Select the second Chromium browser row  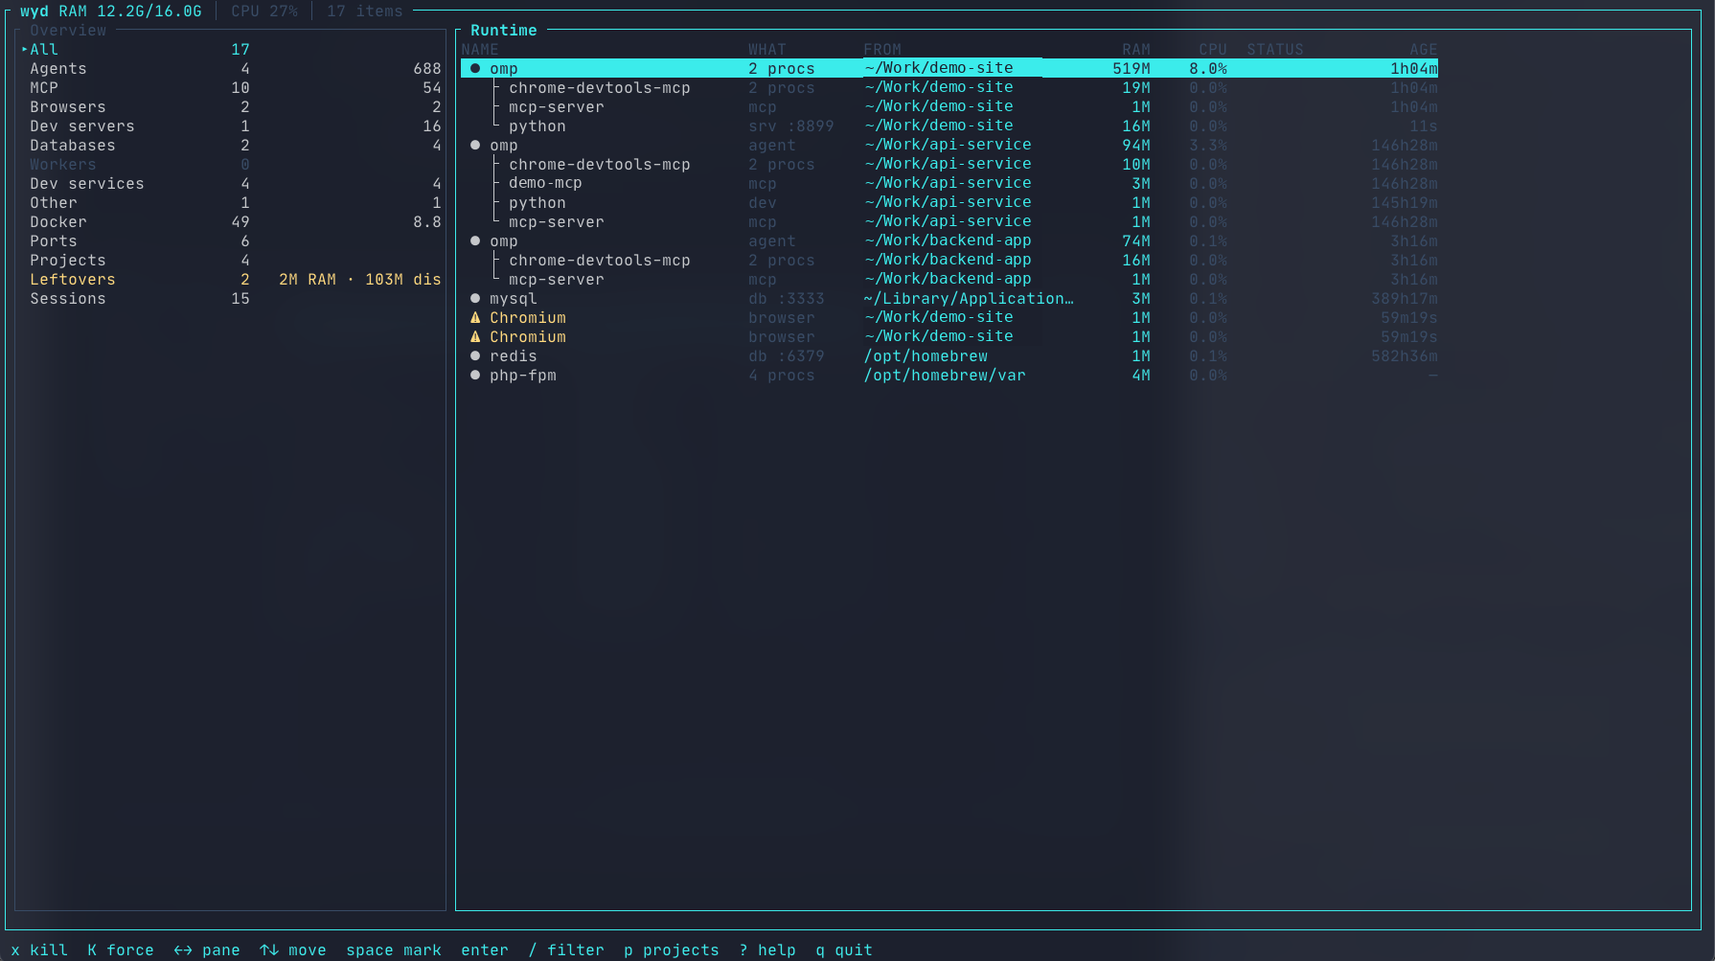pos(949,336)
